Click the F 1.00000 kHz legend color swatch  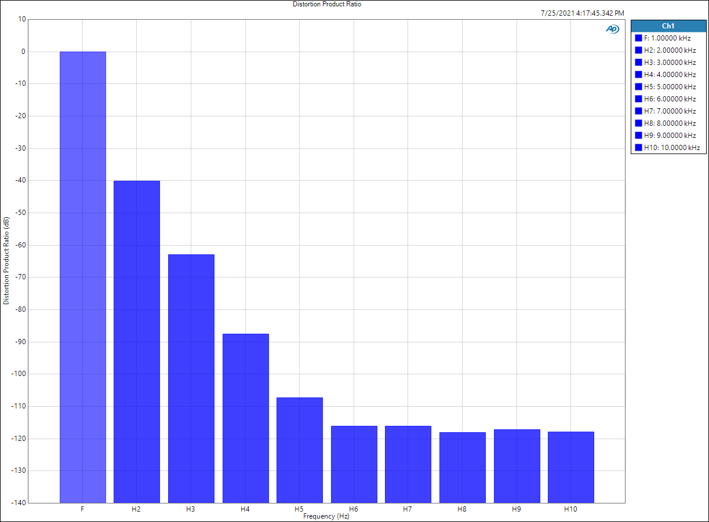tap(639, 38)
